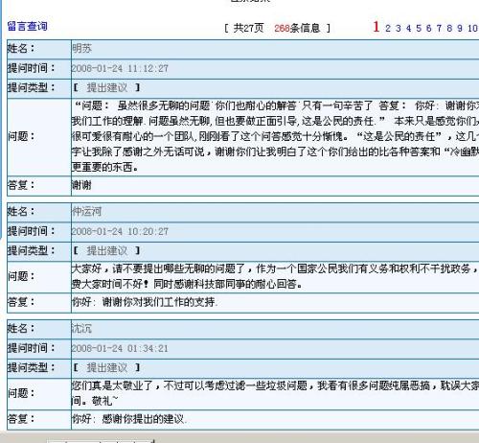The width and height of the screenshot is (479, 443).
Task: Click 答复 label in 沈沉's entry
Action: tap(20, 419)
